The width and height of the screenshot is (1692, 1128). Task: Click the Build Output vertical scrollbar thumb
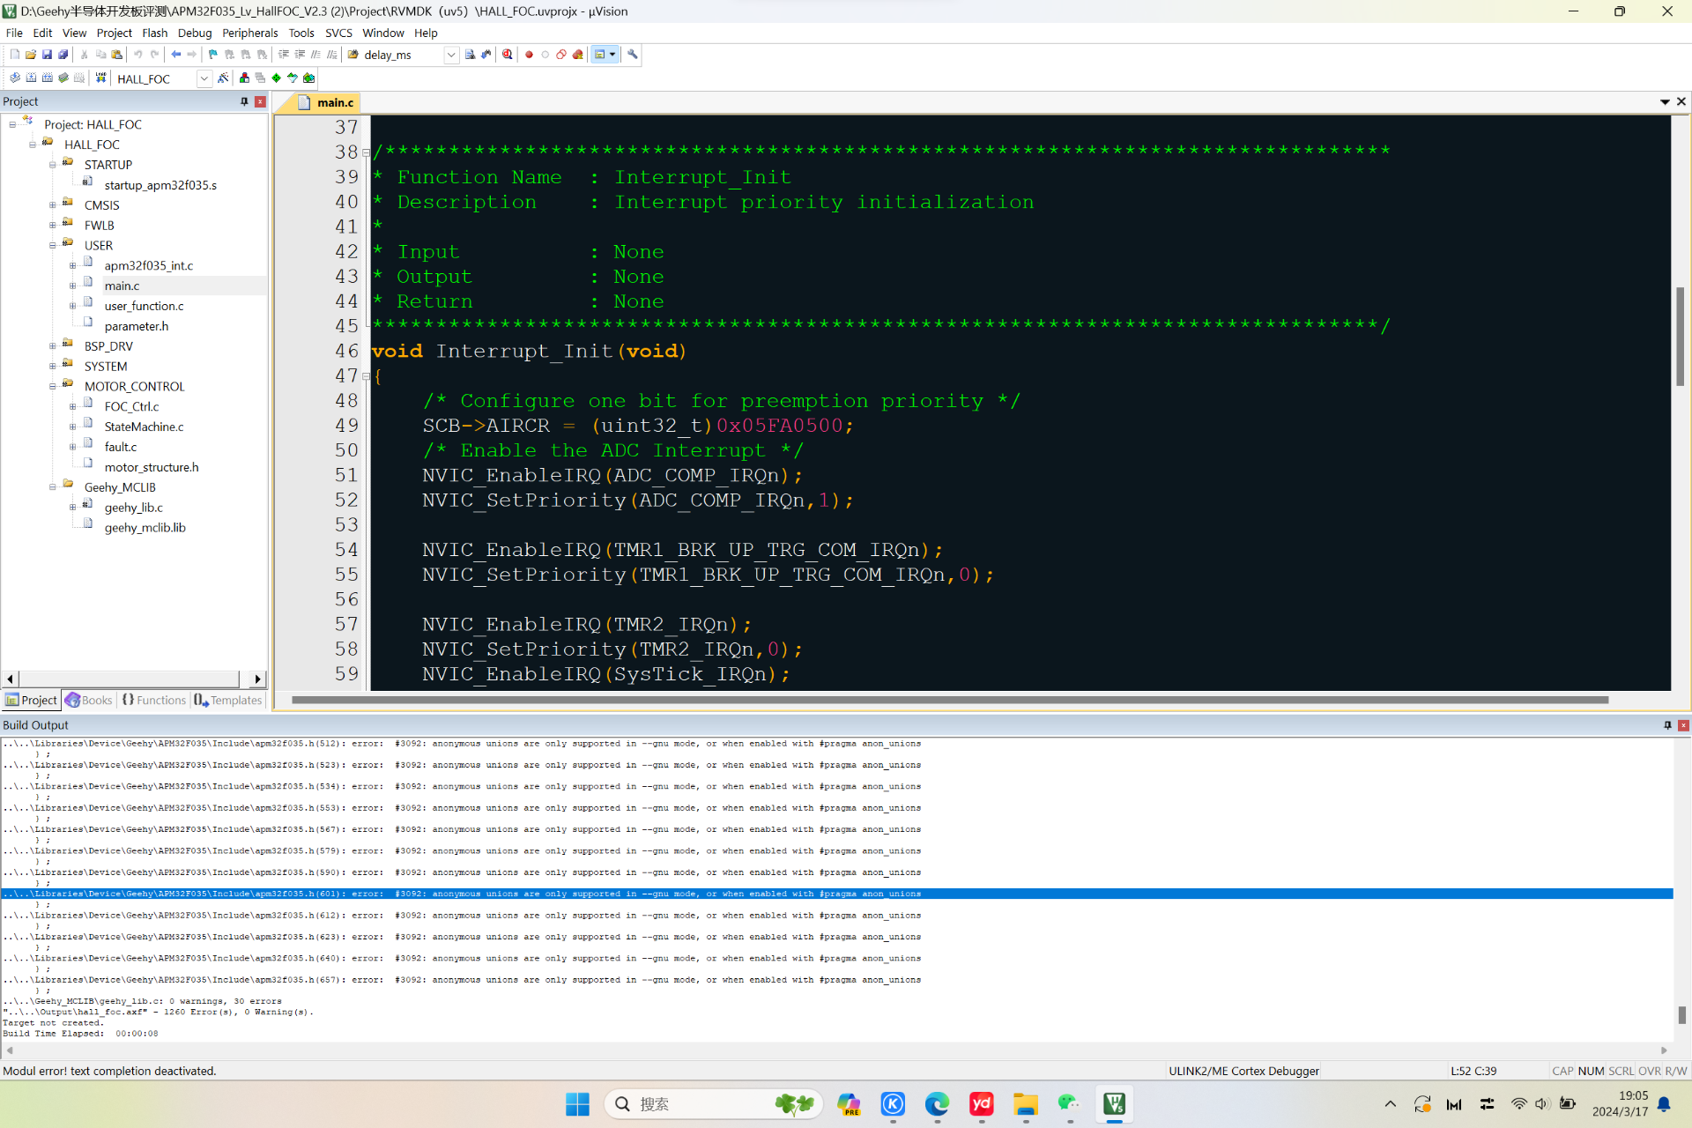[x=1682, y=1014]
